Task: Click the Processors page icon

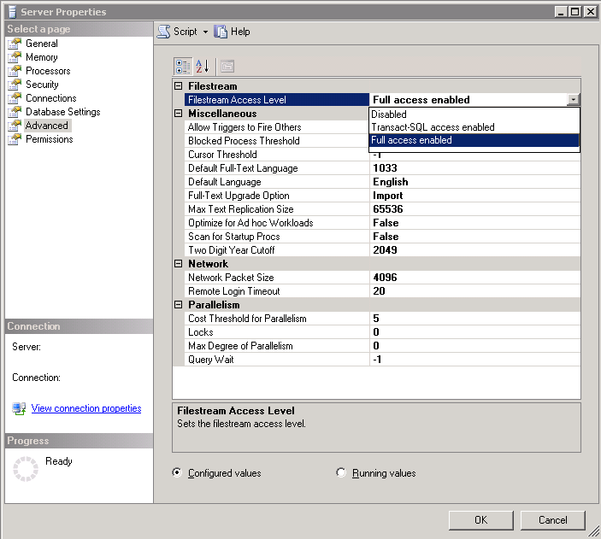Action: [15, 71]
